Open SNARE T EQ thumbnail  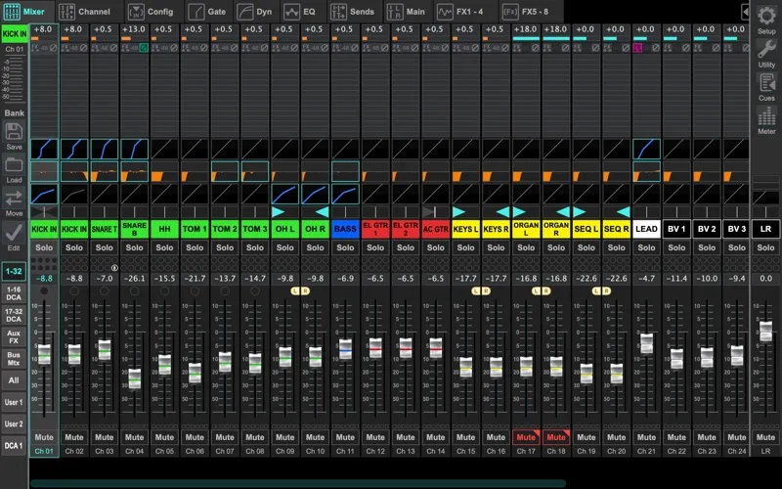pos(105,172)
